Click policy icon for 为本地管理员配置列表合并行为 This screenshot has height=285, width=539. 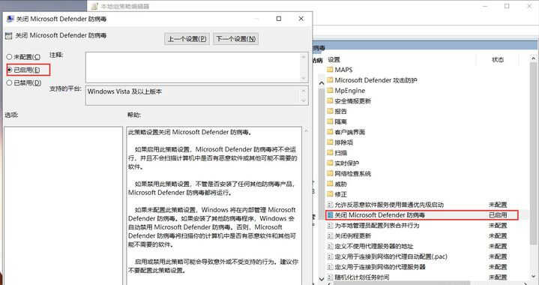pyautogui.click(x=330, y=225)
